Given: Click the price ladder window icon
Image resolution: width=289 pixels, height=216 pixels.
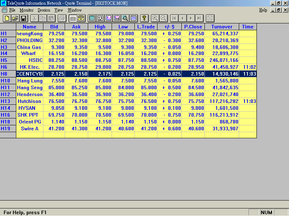Looking at the screenshot, I should tap(100, 18).
